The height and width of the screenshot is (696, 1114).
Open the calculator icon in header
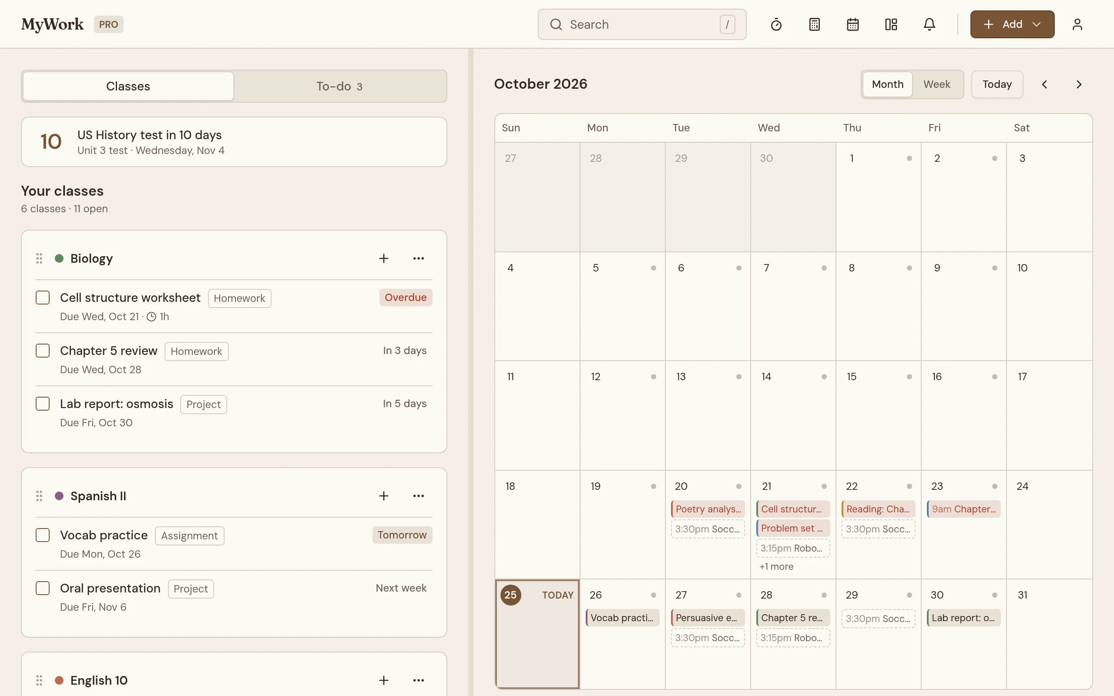(814, 24)
